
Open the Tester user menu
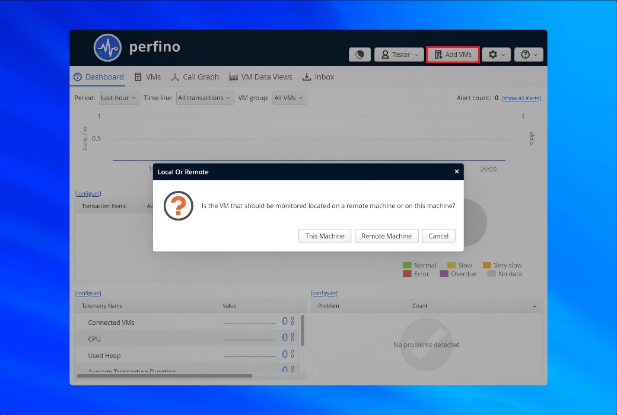coord(399,55)
